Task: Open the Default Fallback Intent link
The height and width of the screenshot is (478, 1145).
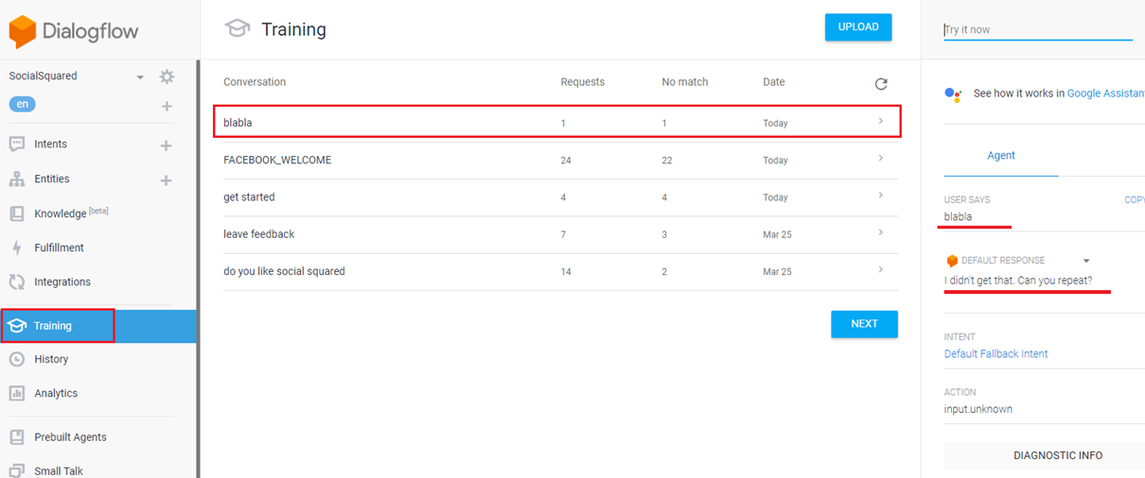Action: [x=995, y=354]
